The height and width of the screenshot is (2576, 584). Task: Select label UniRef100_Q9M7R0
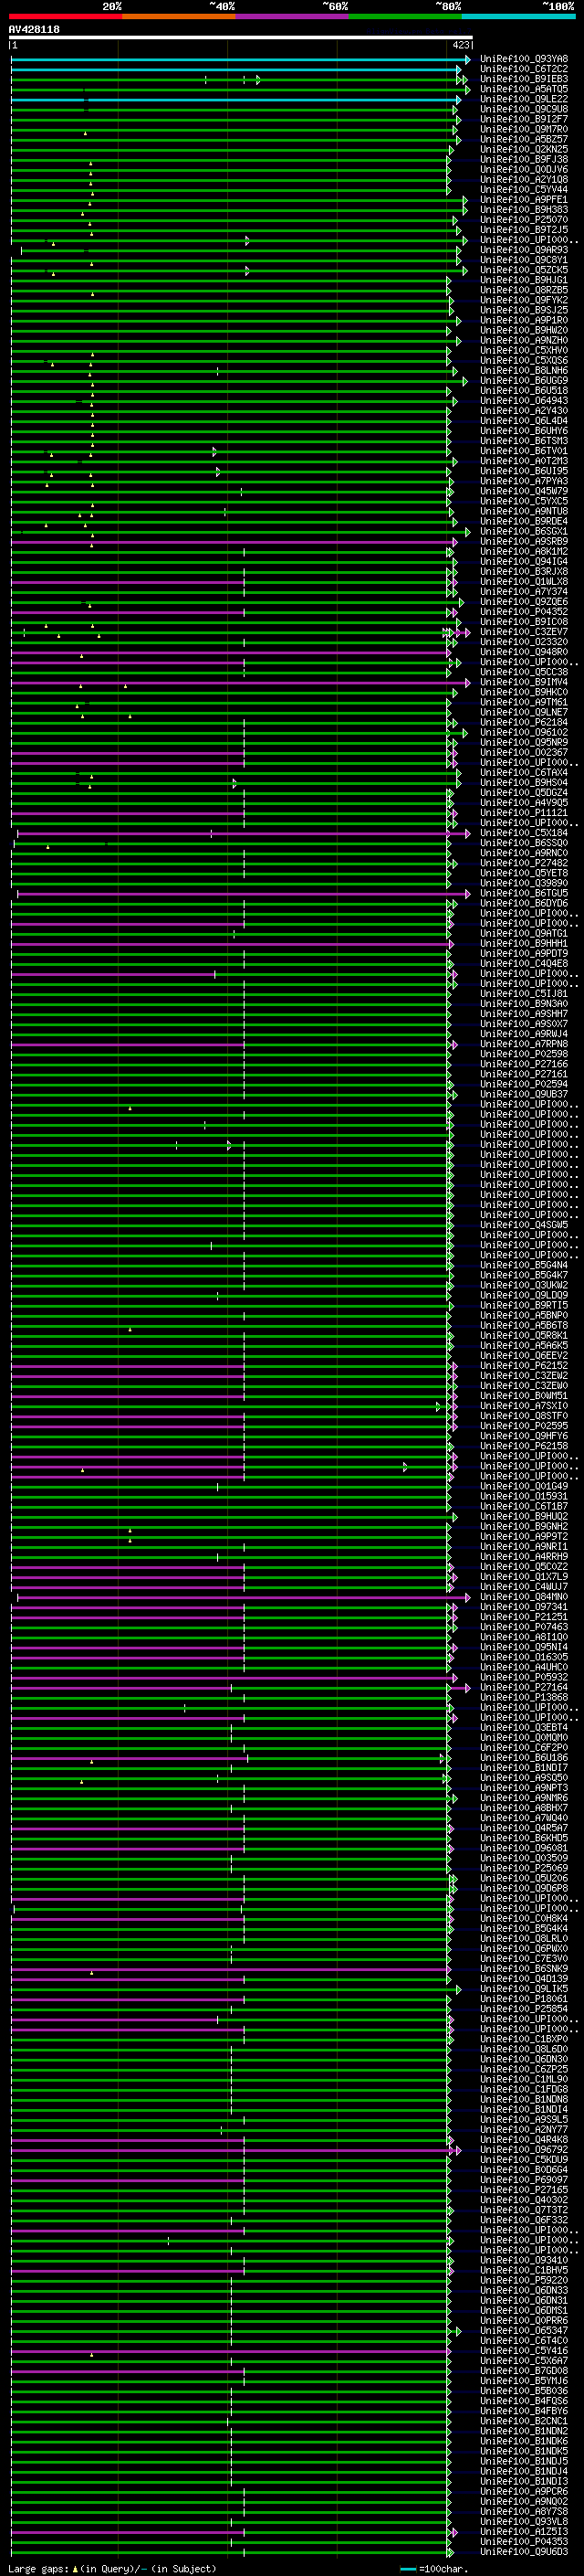point(524,129)
